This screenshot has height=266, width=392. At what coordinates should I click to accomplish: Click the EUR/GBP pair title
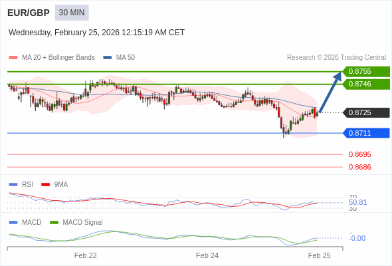click(x=29, y=13)
